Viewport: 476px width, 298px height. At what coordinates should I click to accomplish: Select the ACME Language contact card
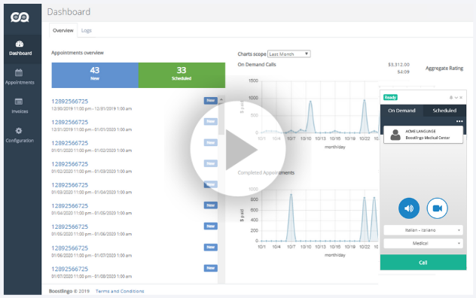pyautogui.click(x=423, y=135)
